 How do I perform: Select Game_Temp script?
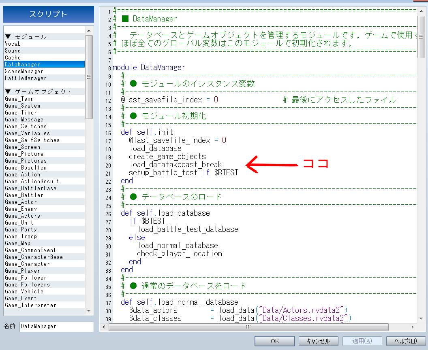coord(45,99)
